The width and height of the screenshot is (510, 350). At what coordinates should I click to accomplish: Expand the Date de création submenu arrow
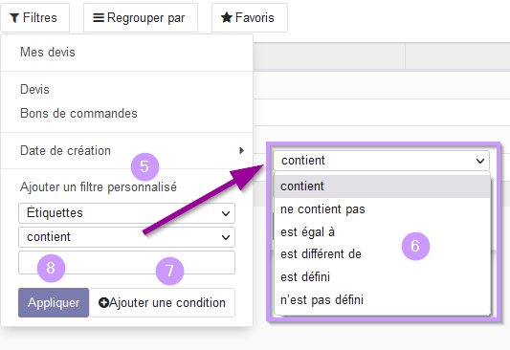[241, 150]
